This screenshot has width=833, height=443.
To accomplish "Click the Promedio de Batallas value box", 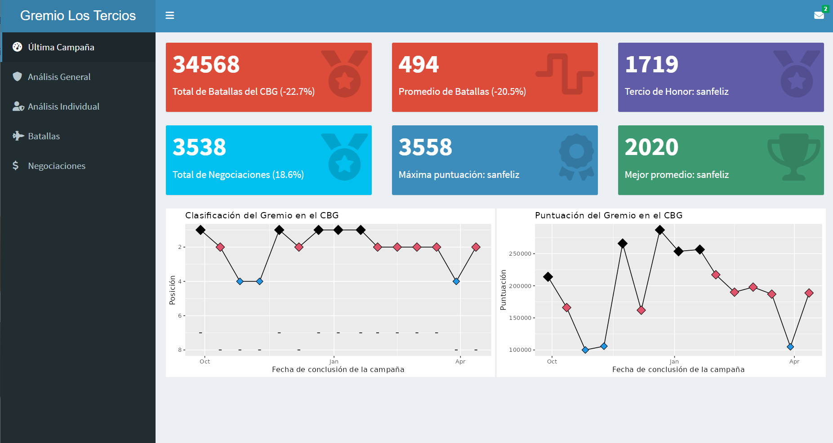I will click(x=494, y=77).
